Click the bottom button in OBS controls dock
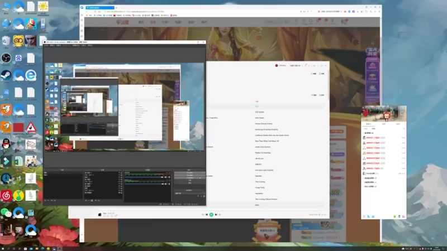Image resolution: width=447 pixels, height=251 pixels. 189,183
